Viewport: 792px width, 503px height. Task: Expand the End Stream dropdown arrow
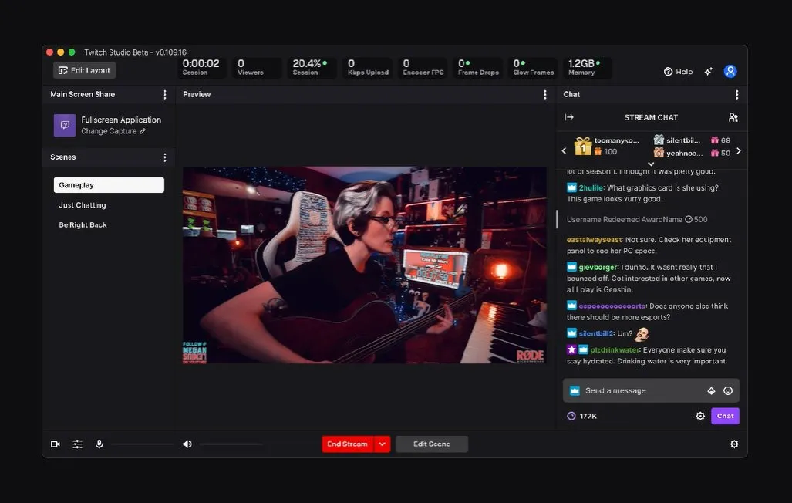(382, 444)
